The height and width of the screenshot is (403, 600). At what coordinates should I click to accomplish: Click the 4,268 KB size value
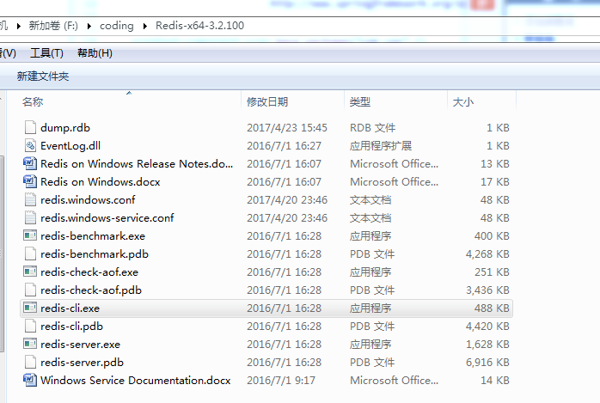487,253
